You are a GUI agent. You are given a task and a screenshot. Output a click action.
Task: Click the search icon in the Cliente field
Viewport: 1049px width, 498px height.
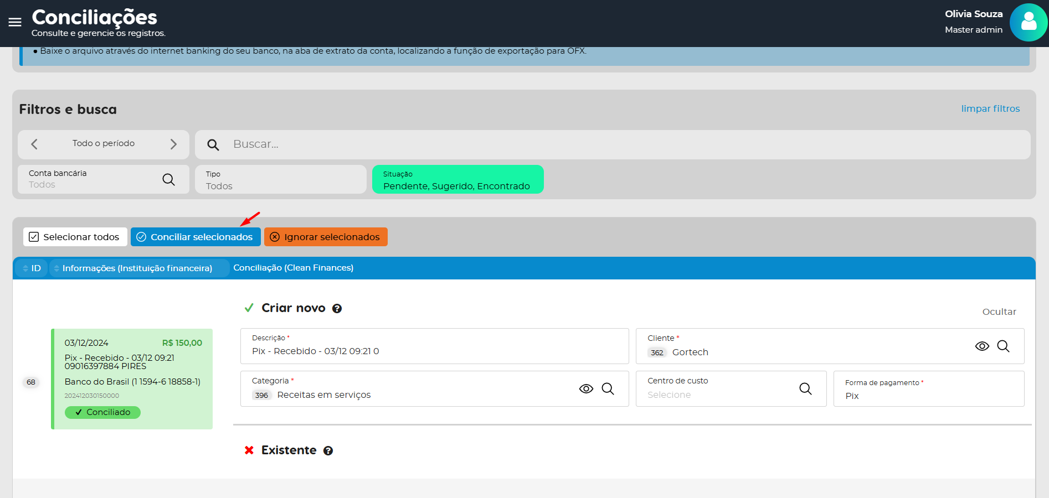1003,346
